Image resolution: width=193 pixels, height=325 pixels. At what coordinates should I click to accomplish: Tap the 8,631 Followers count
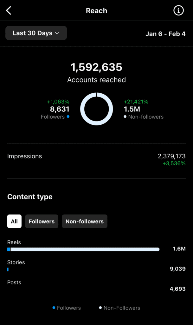(x=60, y=109)
